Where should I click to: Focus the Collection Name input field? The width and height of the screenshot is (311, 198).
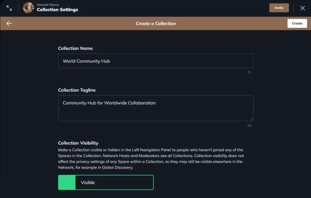[x=156, y=61]
